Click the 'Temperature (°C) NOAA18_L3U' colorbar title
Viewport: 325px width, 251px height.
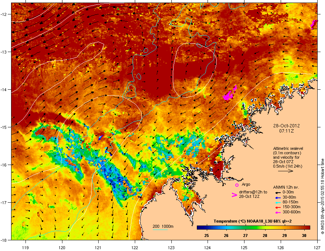[x=243, y=221]
